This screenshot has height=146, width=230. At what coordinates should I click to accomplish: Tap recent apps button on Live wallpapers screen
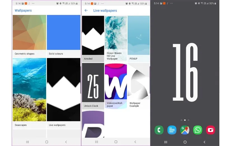click(x=97, y=142)
